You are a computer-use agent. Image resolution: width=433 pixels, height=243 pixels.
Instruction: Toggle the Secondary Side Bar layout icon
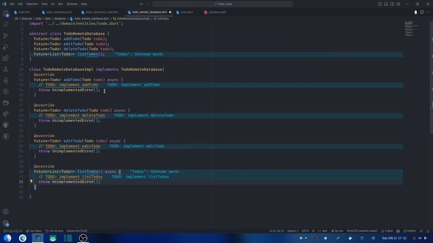[x=392, y=4]
